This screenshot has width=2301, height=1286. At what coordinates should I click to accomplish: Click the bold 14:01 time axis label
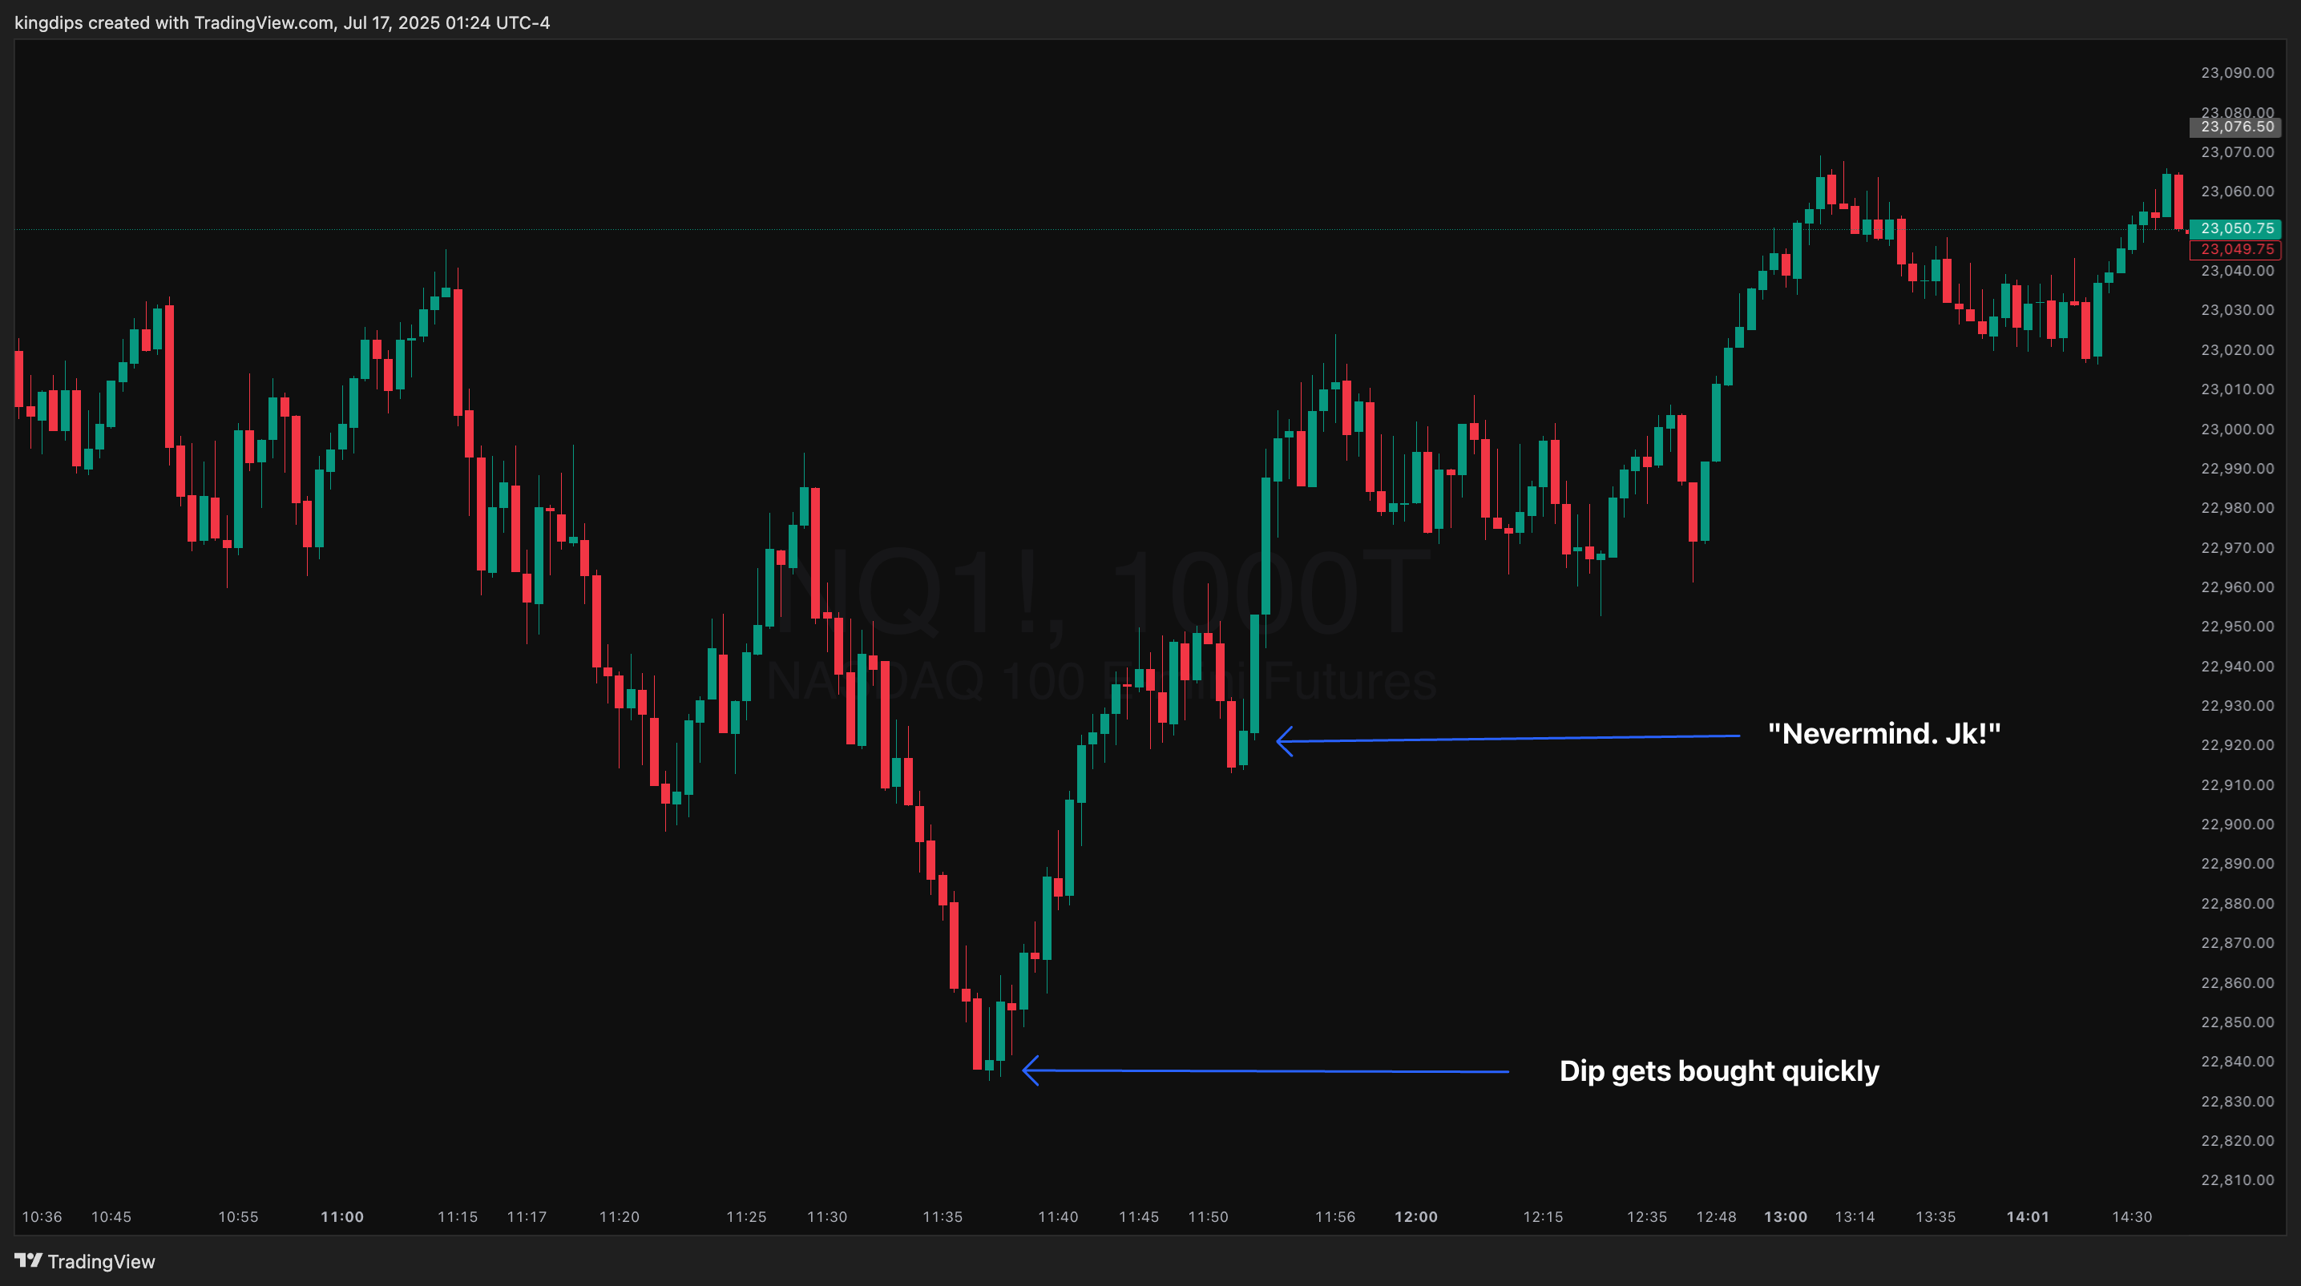point(2028,1216)
